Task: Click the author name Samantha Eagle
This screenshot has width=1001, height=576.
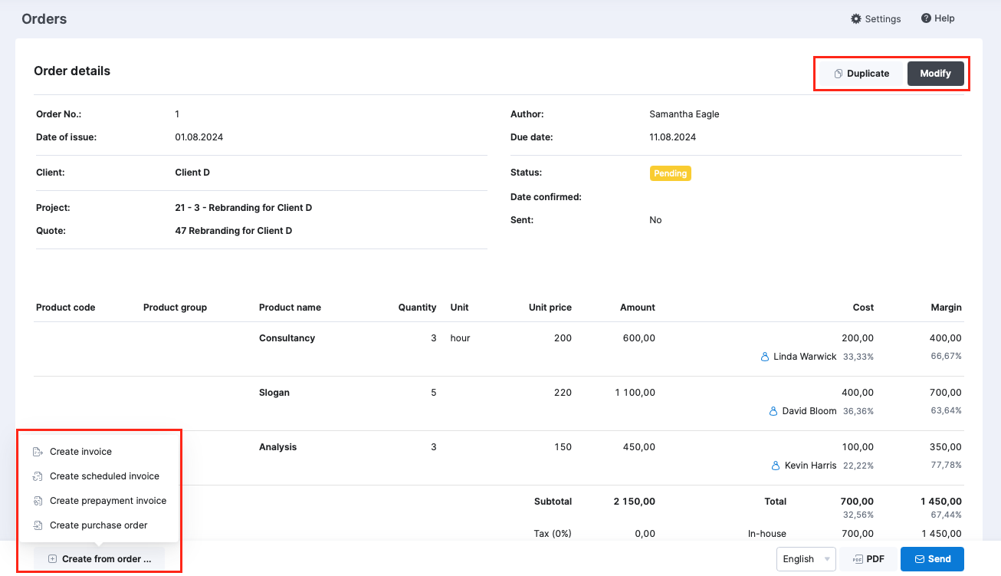Action: point(684,114)
